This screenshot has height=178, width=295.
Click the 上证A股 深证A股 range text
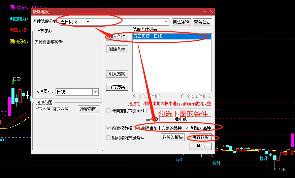point(52,110)
